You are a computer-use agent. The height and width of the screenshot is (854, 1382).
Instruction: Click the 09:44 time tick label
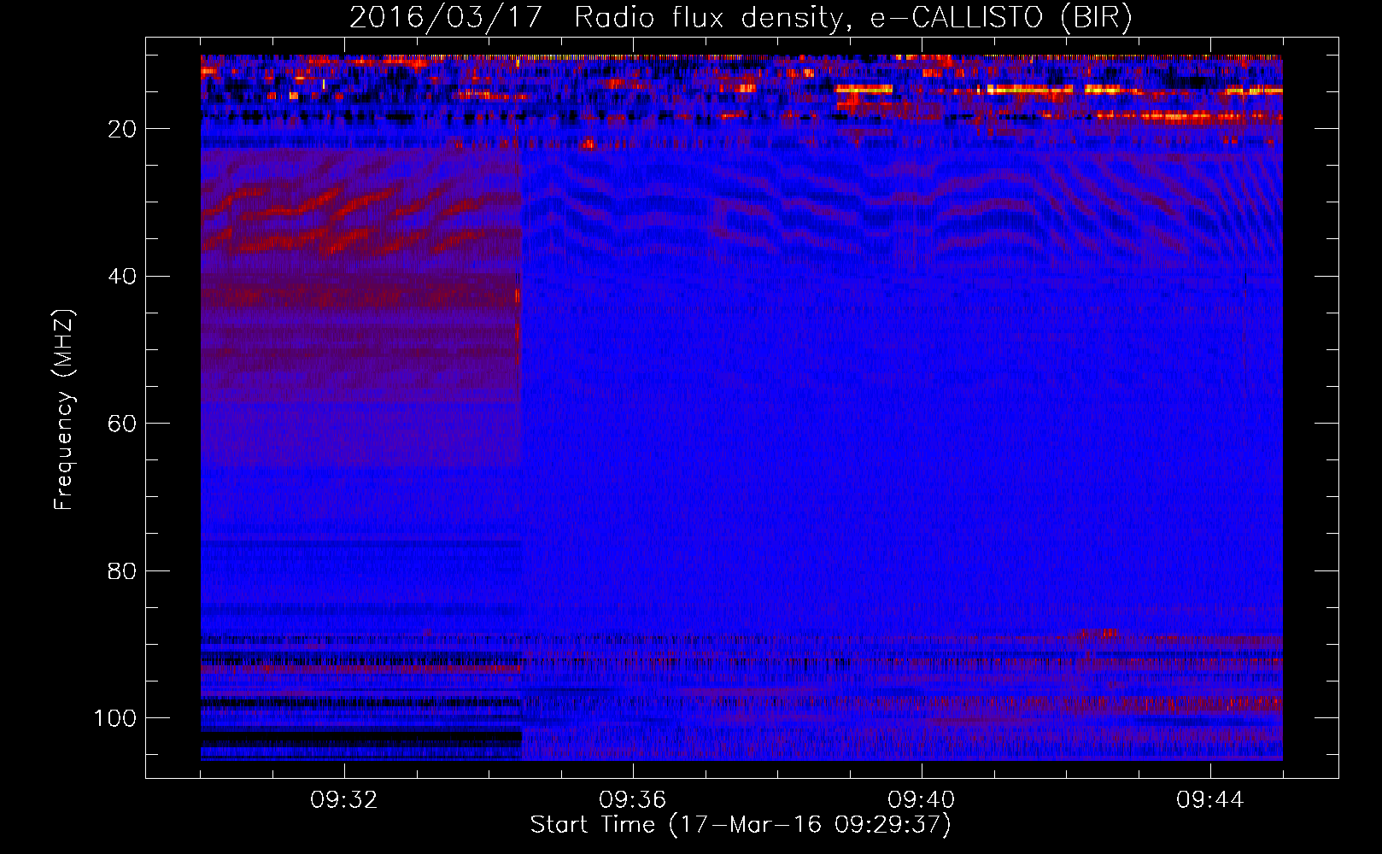[1210, 800]
